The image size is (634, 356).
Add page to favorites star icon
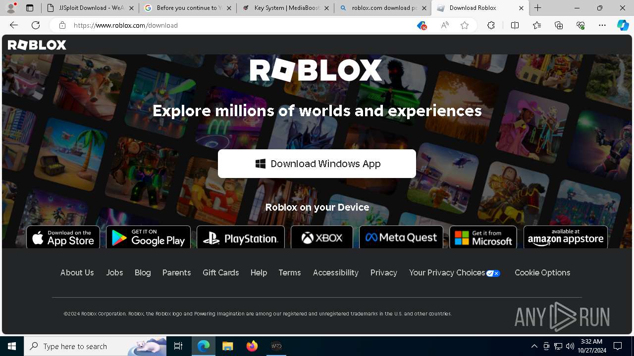coord(465,25)
